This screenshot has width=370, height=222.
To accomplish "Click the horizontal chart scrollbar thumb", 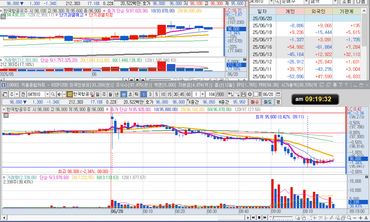I will (231, 218).
